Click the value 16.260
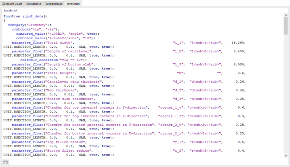The image size is (290, 167). tap(238, 42)
